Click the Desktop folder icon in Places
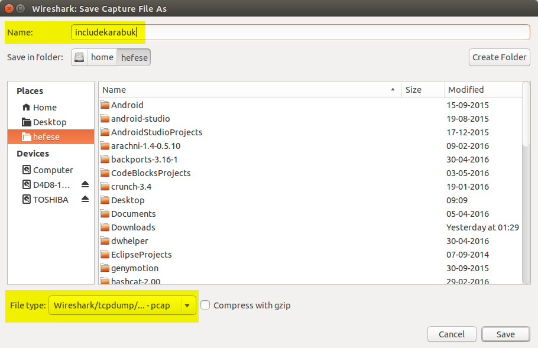The width and height of the screenshot is (538, 348). pyautogui.click(x=27, y=122)
